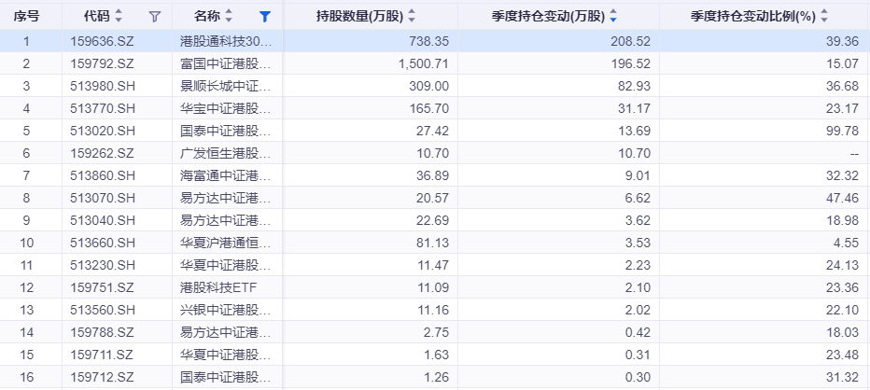This screenshot has width=870, height=390.
Task: Click quarterly change value 9.01
Action: pyautogui.click(x=638, y=175)
